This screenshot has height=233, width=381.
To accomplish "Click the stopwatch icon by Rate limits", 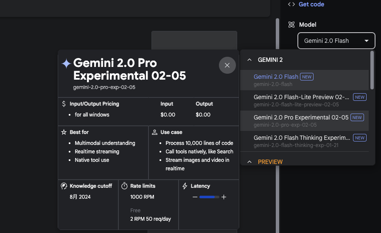I will coord(124,186).
